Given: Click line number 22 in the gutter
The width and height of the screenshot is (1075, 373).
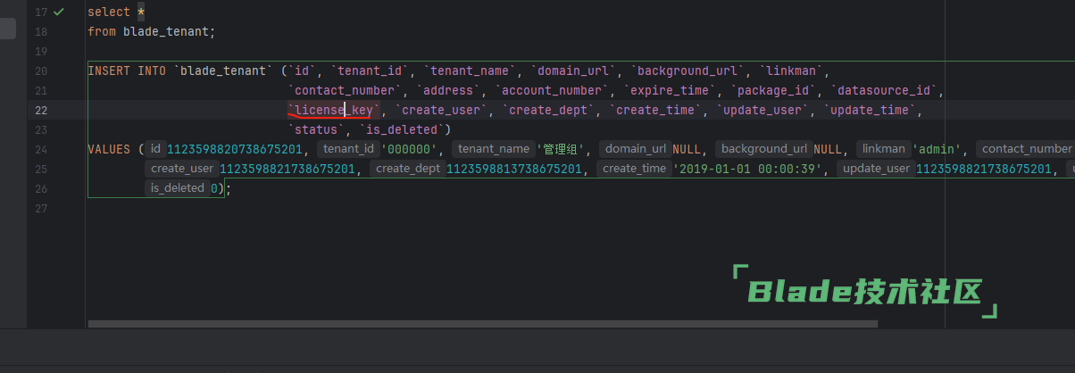Looking at the screenshot, I should click(40, 110).
